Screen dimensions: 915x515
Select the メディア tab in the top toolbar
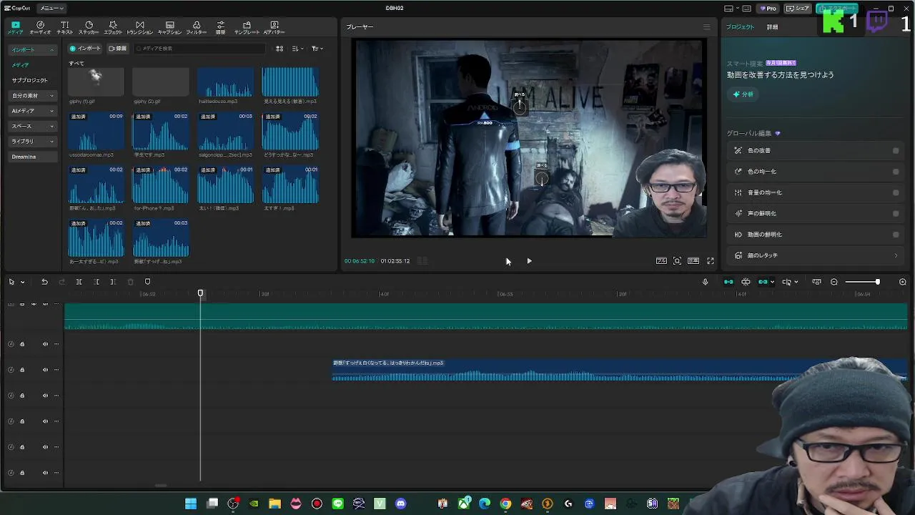[15, 28]
